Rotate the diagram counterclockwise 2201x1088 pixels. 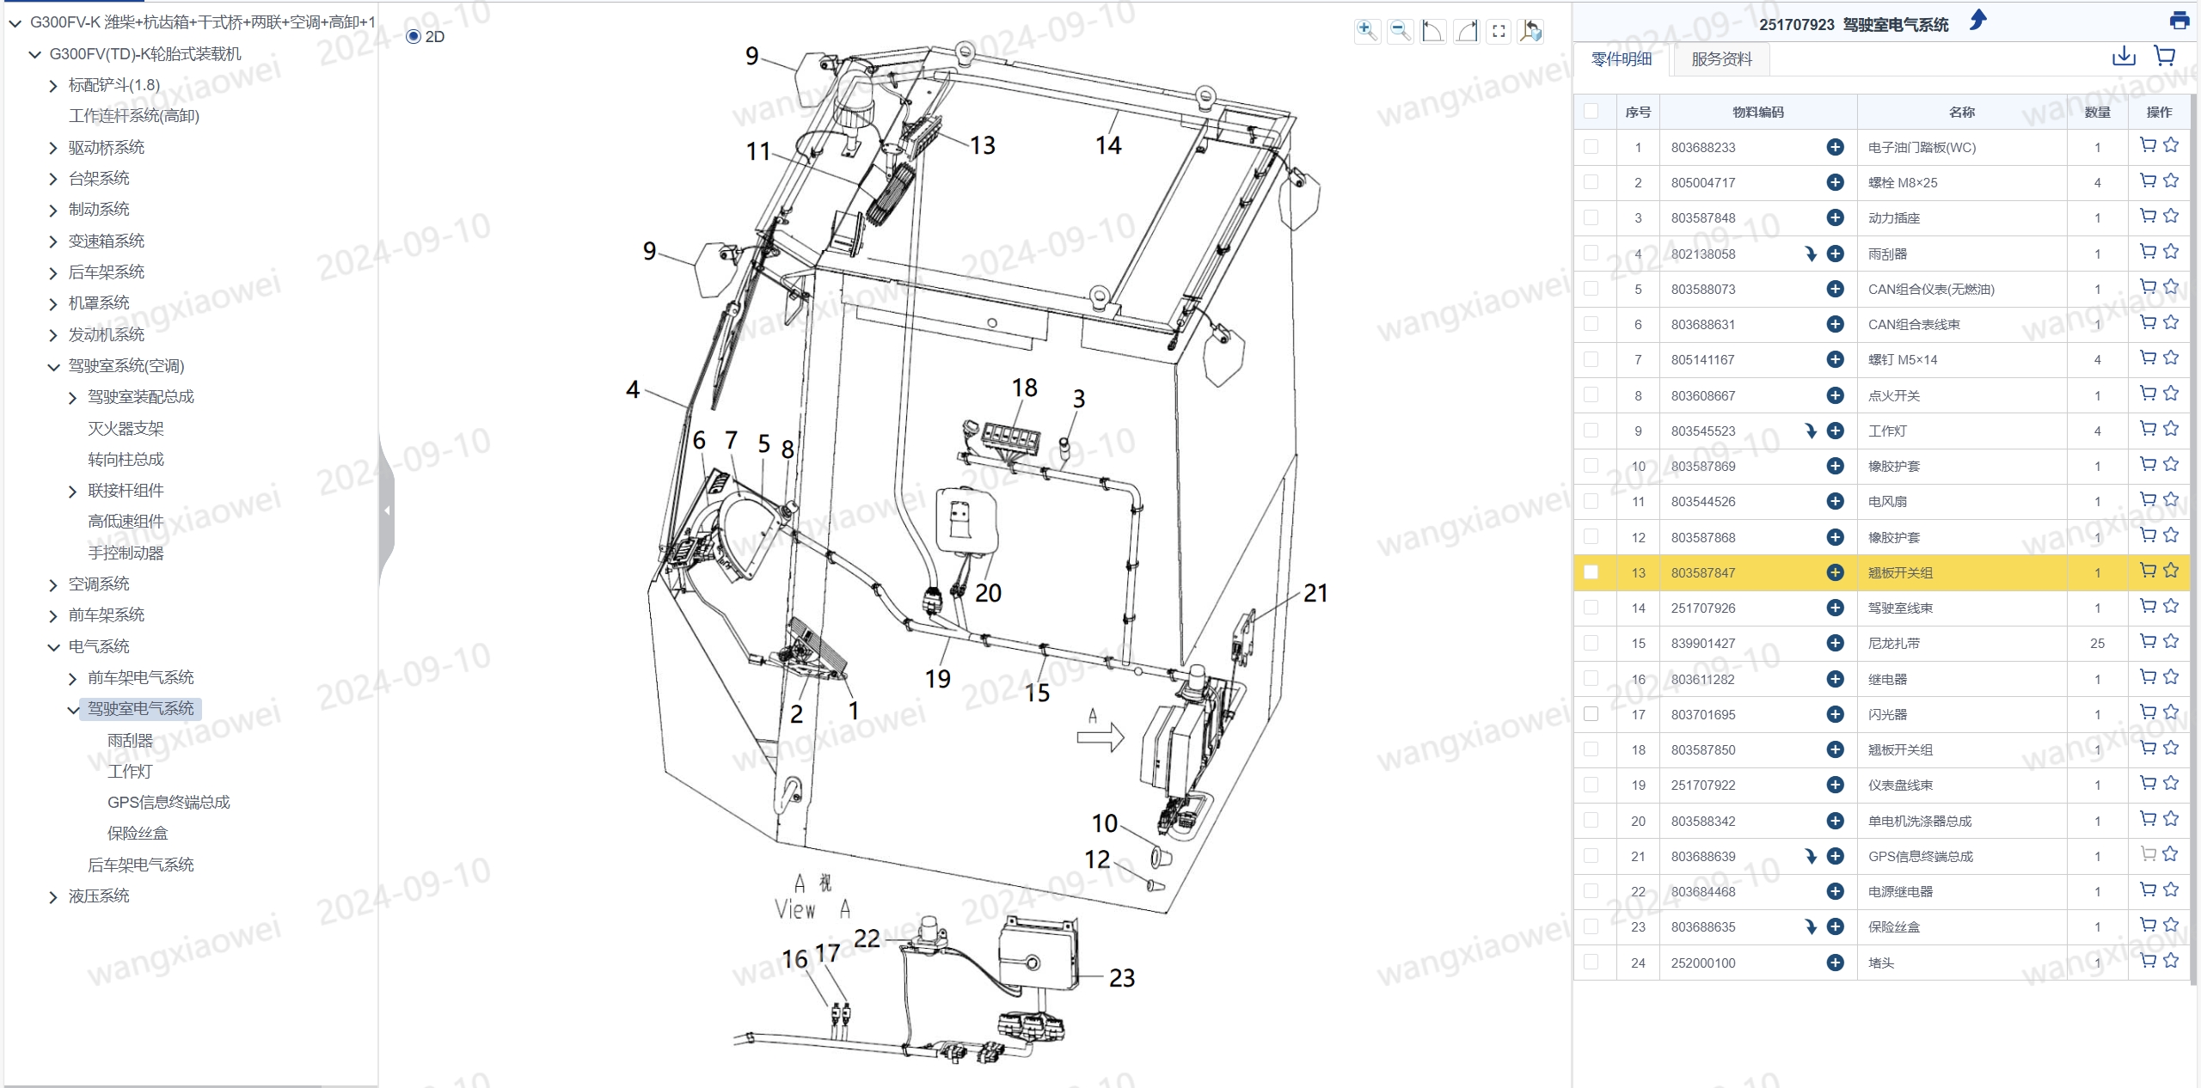tap(1432, 31)
